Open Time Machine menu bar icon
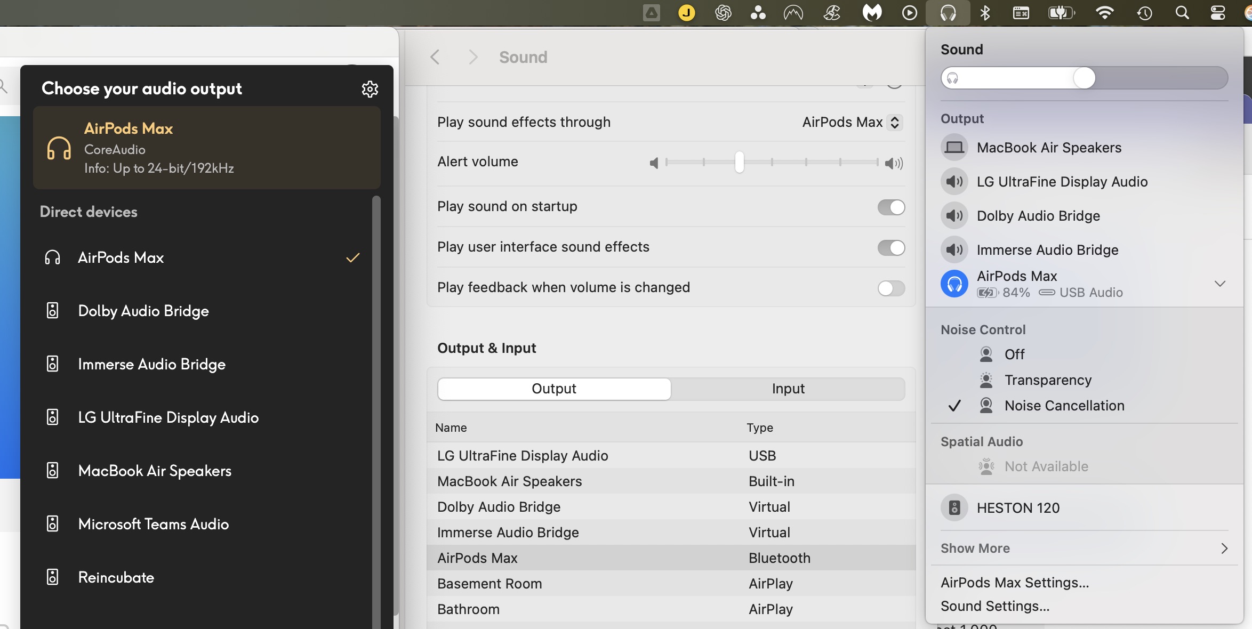Screen dimensions: 1252x629 point(1144,13)
